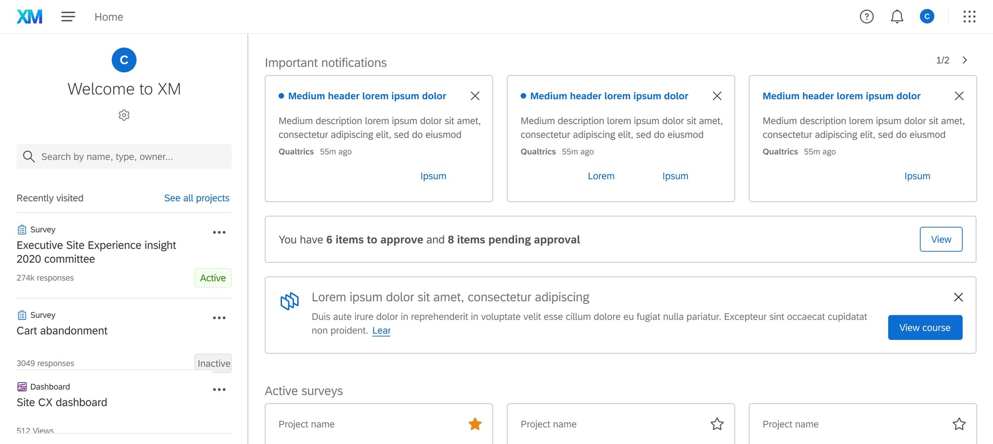The height and width of the screenshot is (444, 993).
Task: Click Lorem action on second notification
Action: (601, 176)
